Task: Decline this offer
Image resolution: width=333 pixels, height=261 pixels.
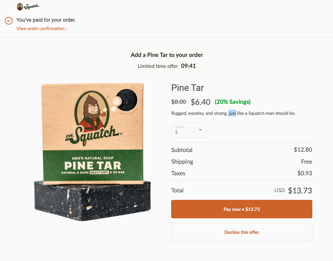Action: [x=242, y=232]
